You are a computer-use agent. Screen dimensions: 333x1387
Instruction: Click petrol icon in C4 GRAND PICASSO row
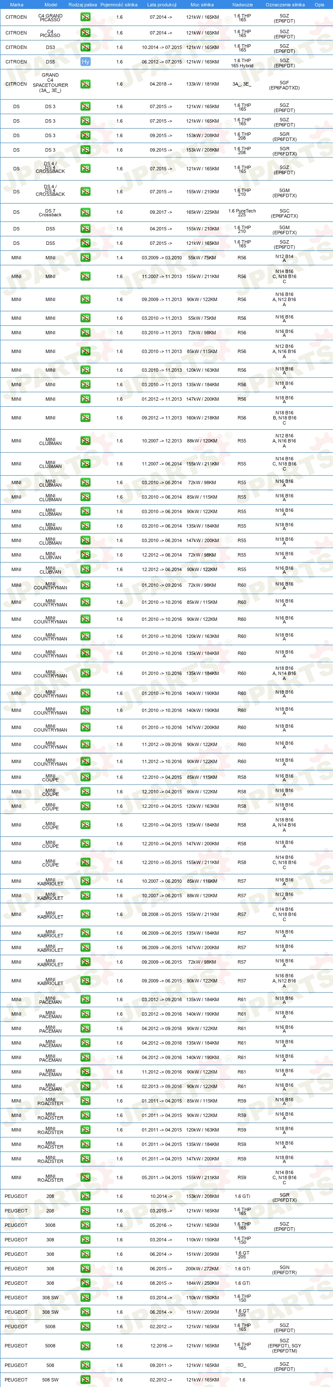85,17
